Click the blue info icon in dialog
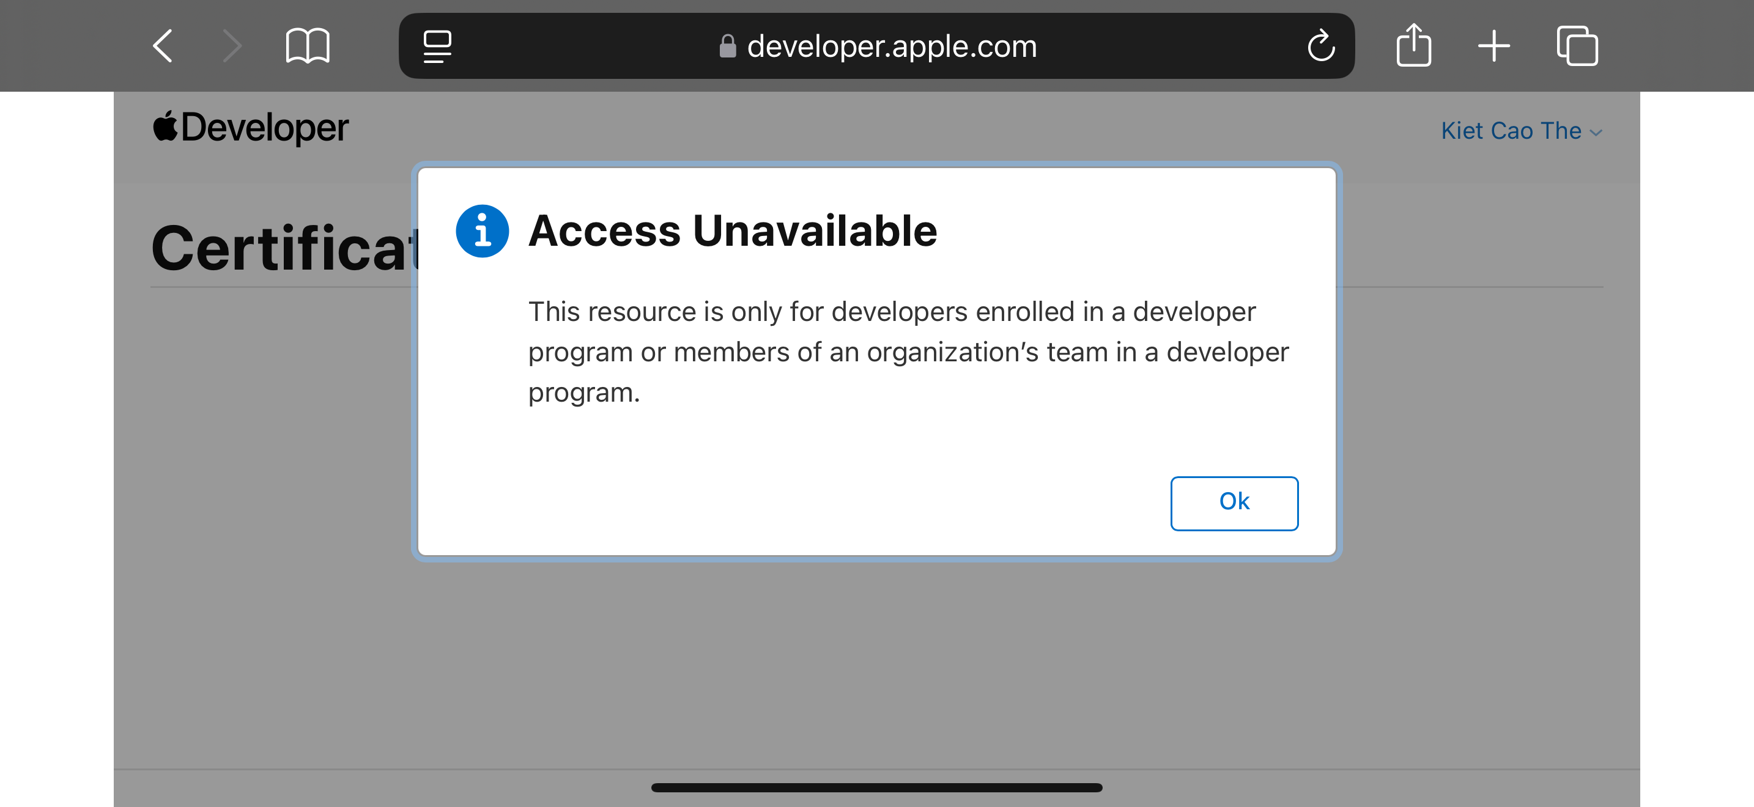The image size is (1754, 807). pyautogui.click(x=482, y=230)
